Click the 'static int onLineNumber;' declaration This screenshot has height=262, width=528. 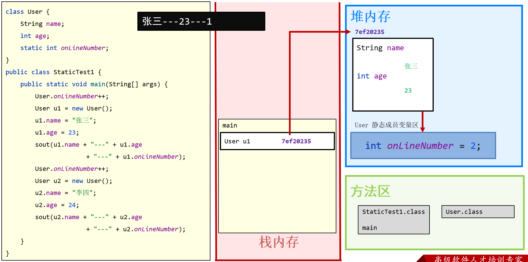[x=64, y=48]
